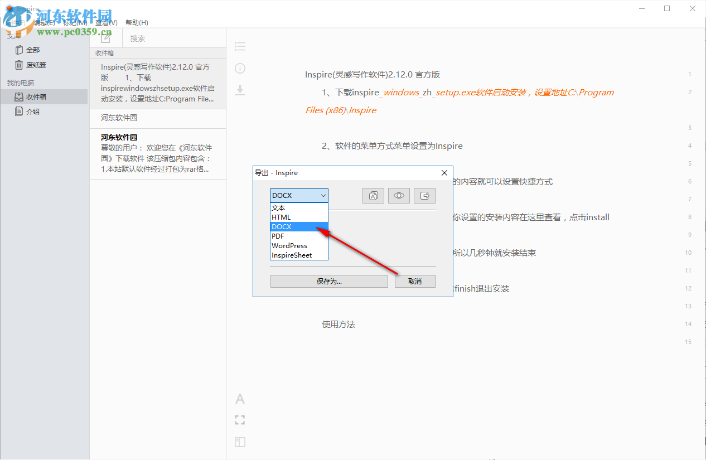Select 全部 in the library sidebar
Viewport: 706px width, 460px height.
pyautogui.click(x=43, y=50)
